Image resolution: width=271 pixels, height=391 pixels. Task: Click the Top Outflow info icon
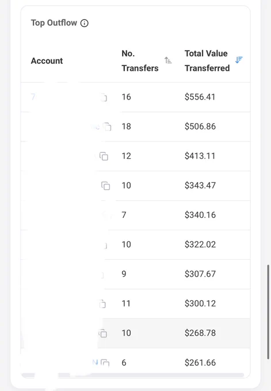coord(85,23)
